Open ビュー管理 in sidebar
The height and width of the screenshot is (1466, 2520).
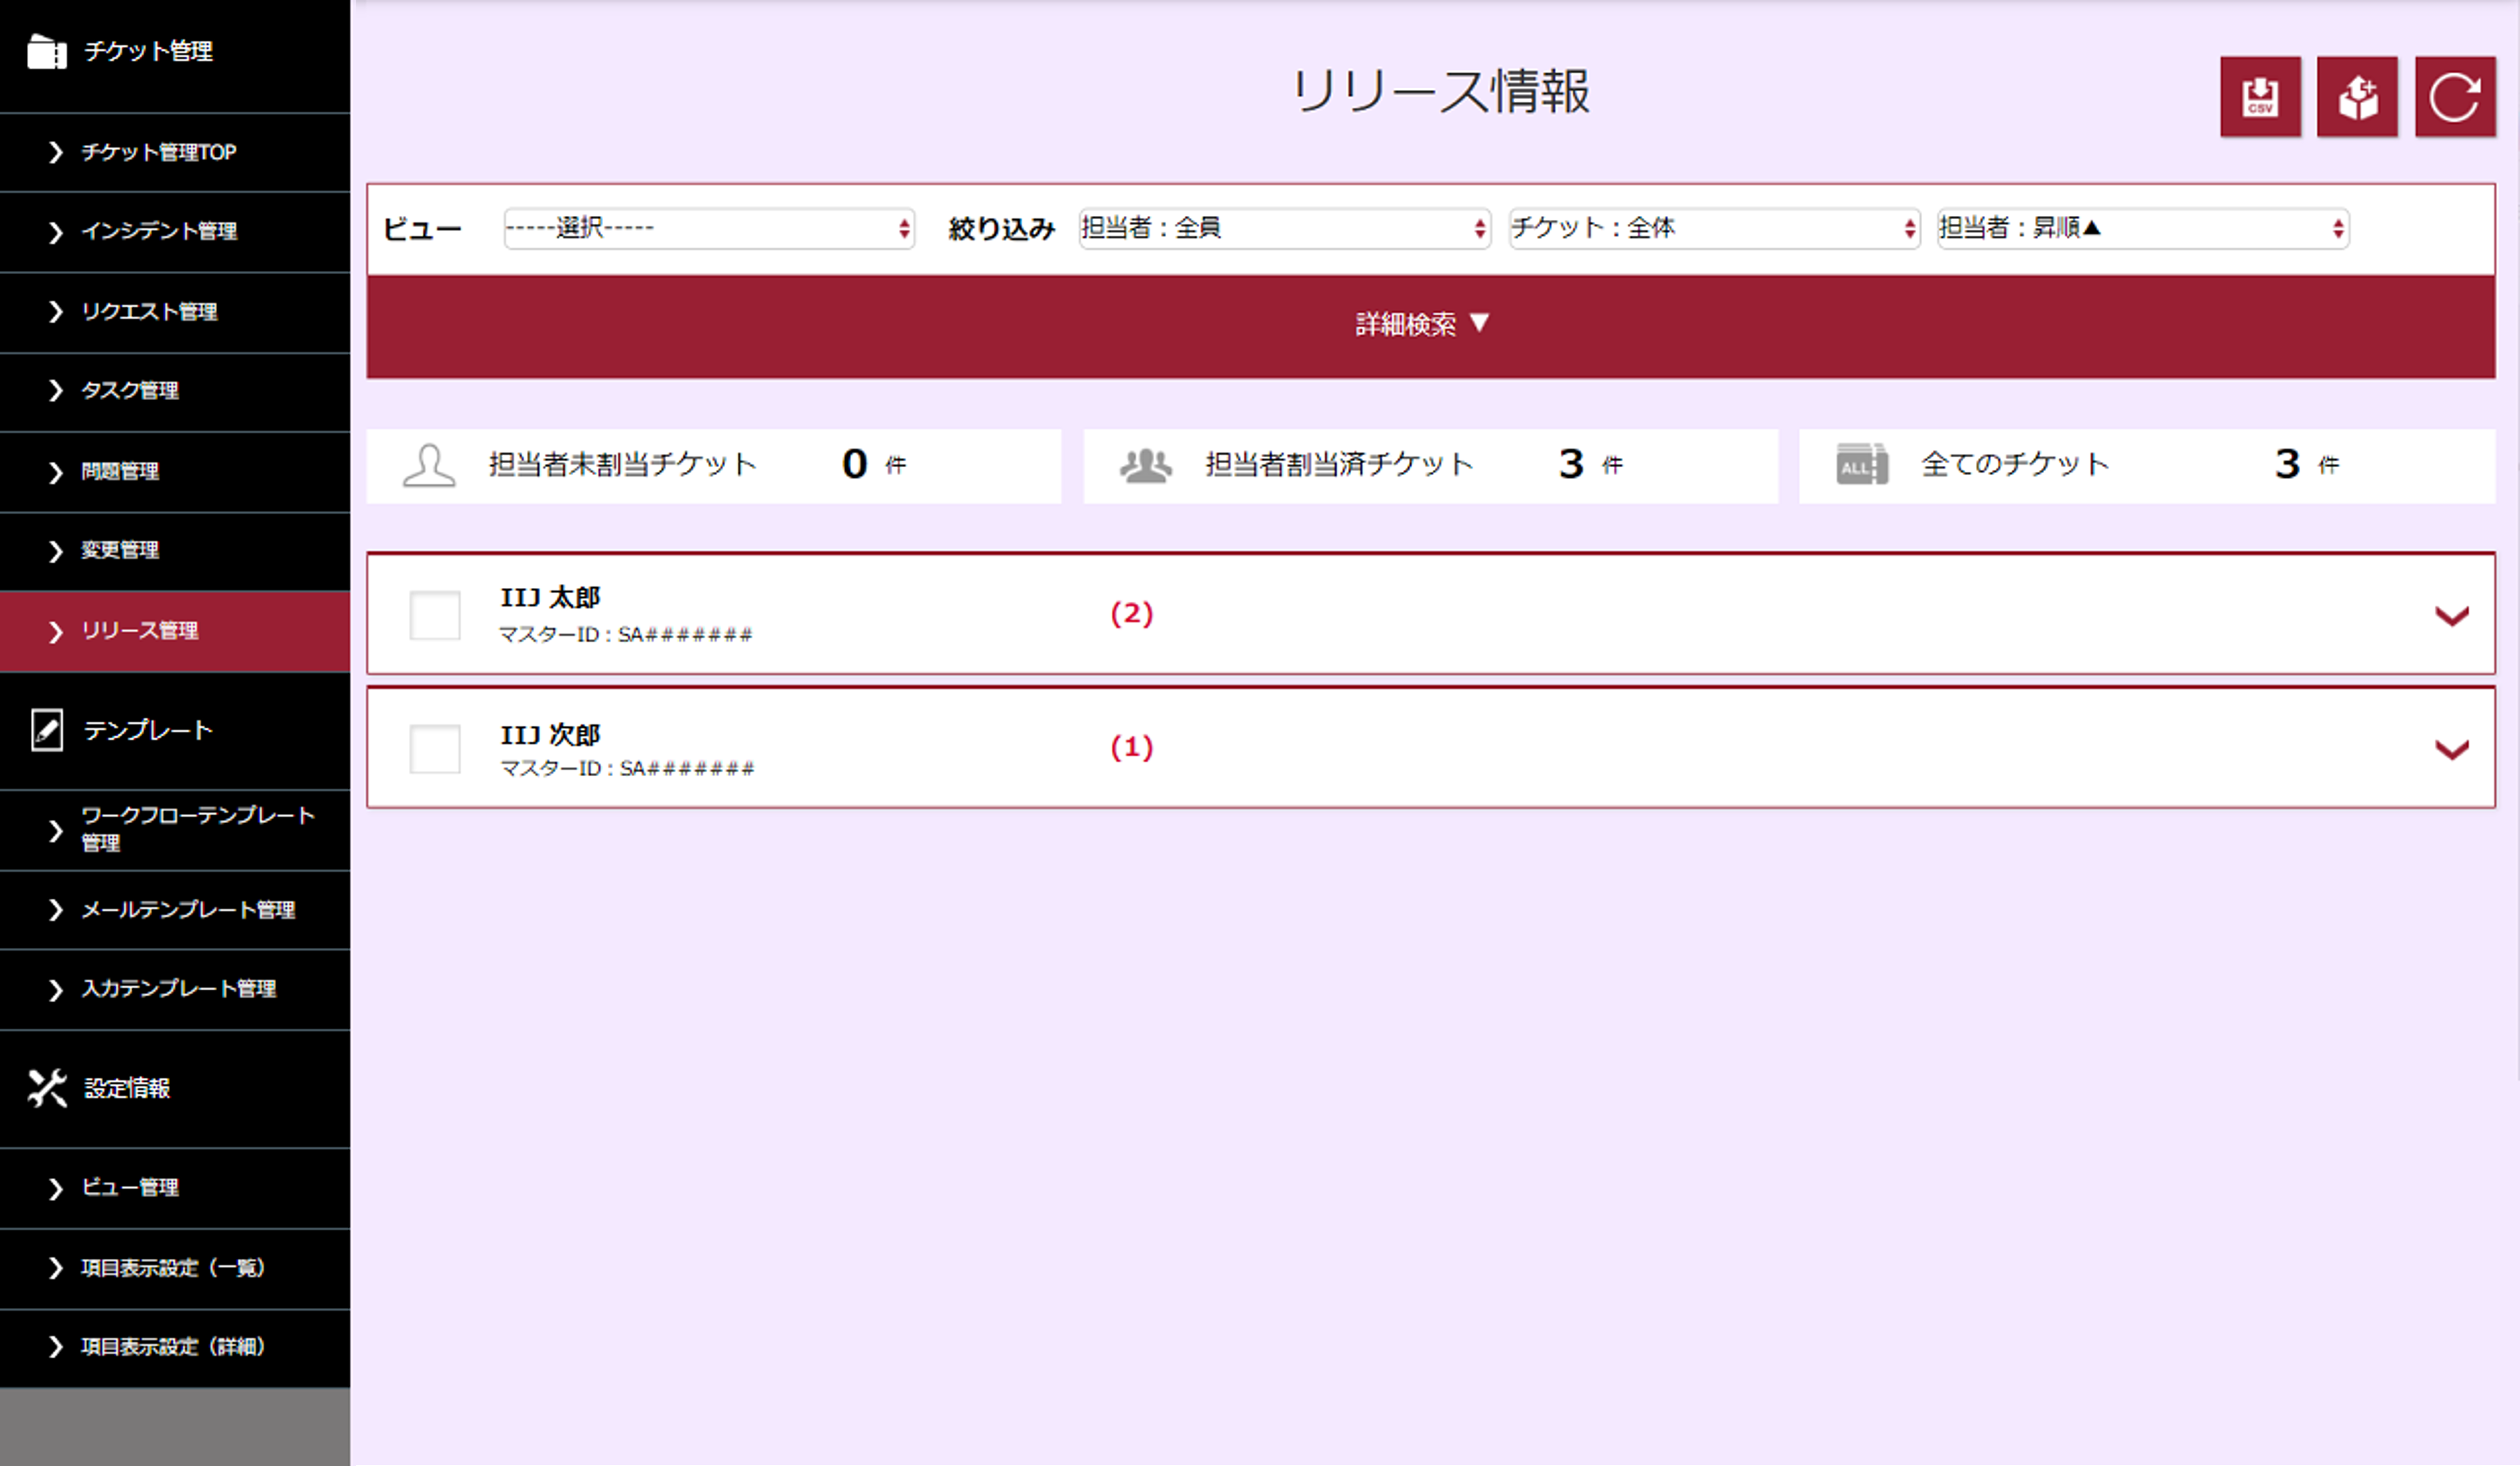(175, 1188)
